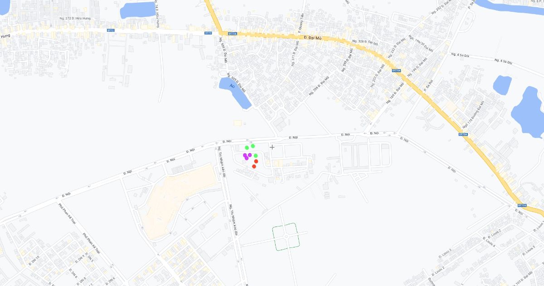
Task: Select the 'Đ. Đại Mỗ' label on yellow road
Action: pyautogui.click(x=312, y=38)
